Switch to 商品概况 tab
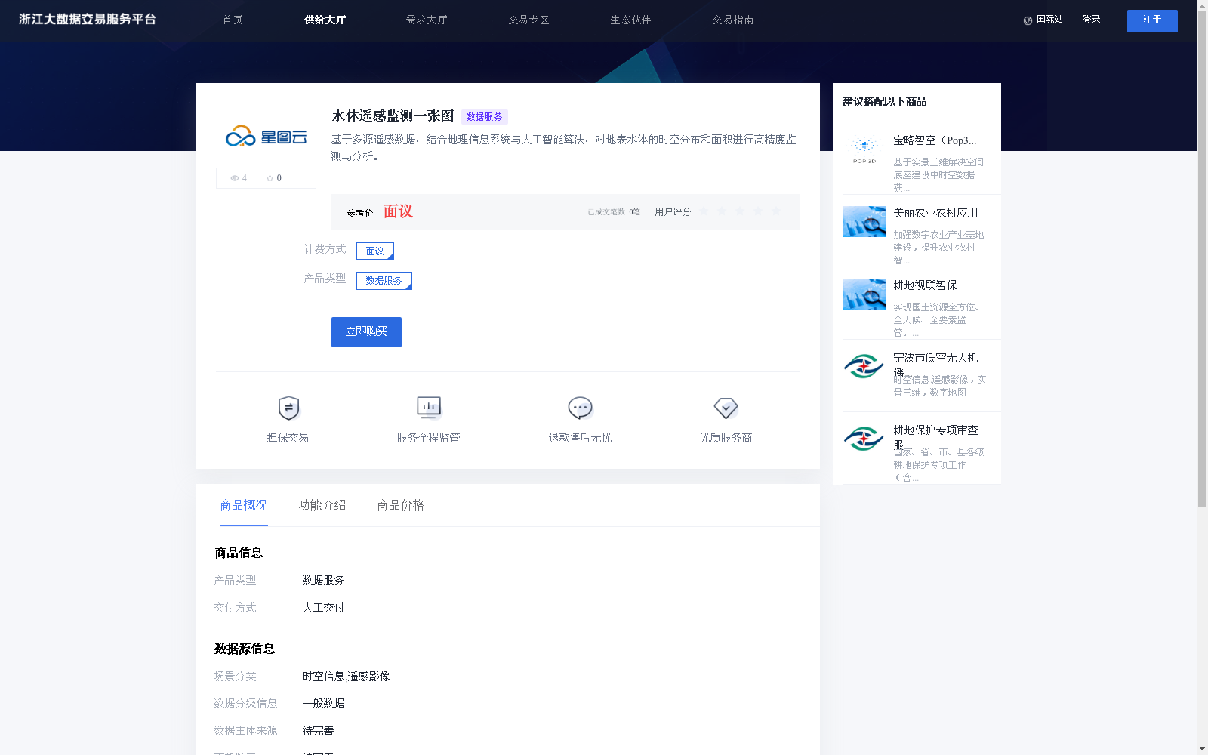The height and width of the screenshot is (755, 1208). [244, 505]
